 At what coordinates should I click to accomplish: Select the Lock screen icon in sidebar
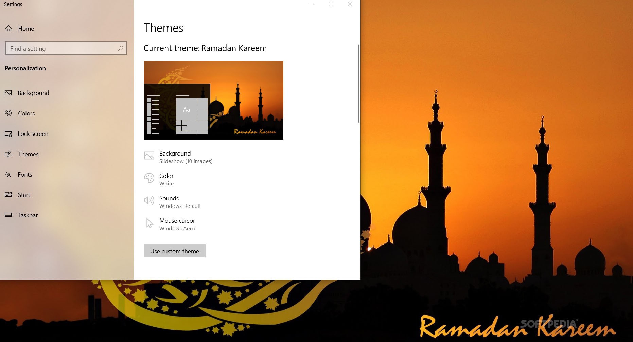pos(8,134)
